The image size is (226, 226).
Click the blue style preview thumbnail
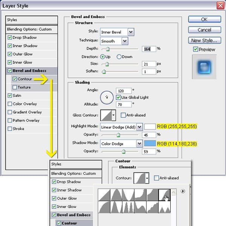[204, 67]
